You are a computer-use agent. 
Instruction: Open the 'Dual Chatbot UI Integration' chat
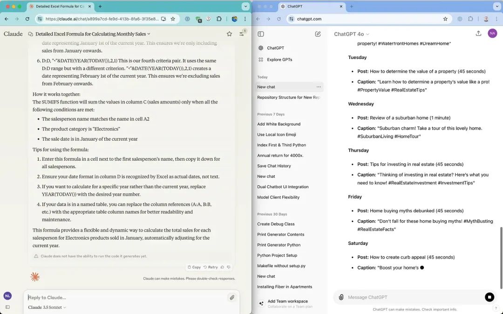pos(283,187)
